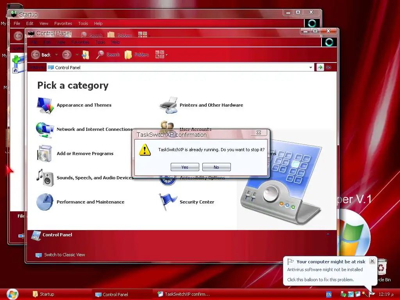The height and width of the screenshot is (300, 400).
Task: Open Tools menu in Startup window
Action: pyautogui.click(x=83, y=23)
